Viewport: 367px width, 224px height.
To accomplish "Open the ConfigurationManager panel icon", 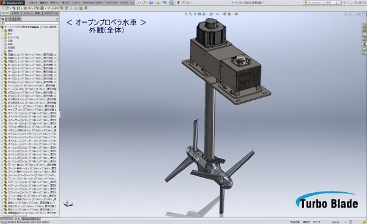I will 13,19.
